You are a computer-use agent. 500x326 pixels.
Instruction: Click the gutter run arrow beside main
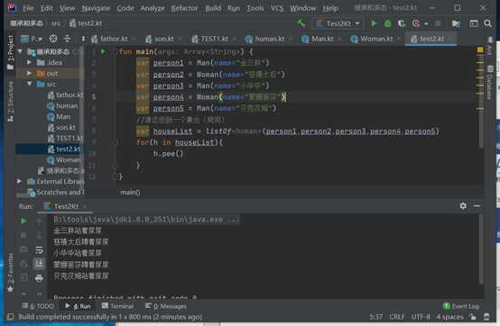point(103,51)
